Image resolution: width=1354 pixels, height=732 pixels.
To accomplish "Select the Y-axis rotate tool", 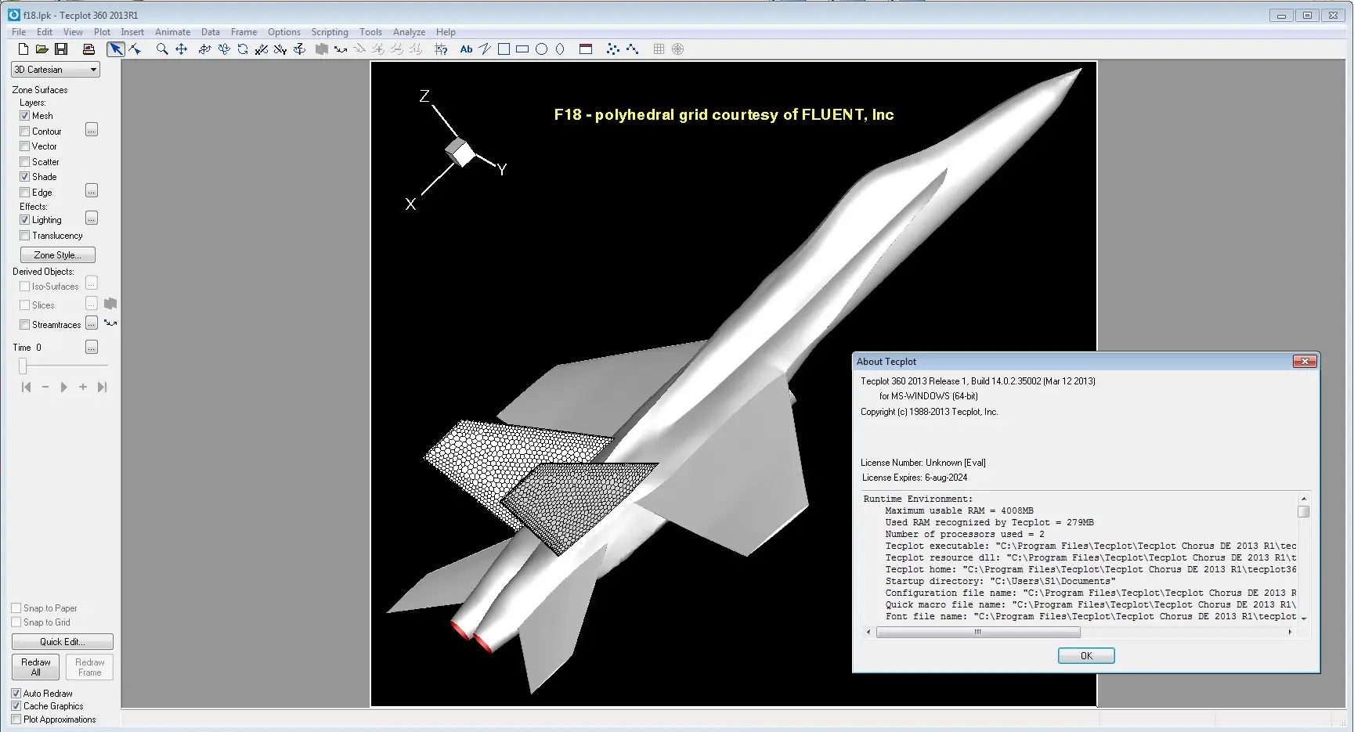I will [280, 49].
